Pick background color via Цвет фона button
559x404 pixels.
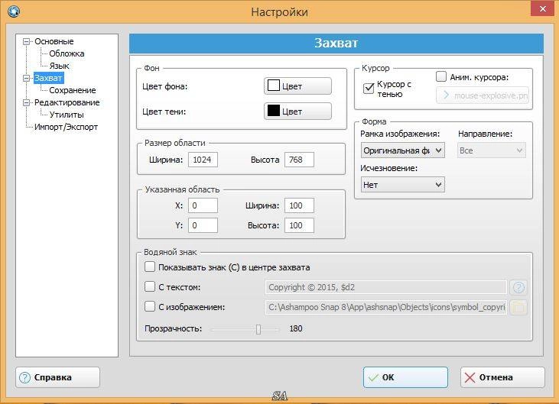(x=297, y=86)
